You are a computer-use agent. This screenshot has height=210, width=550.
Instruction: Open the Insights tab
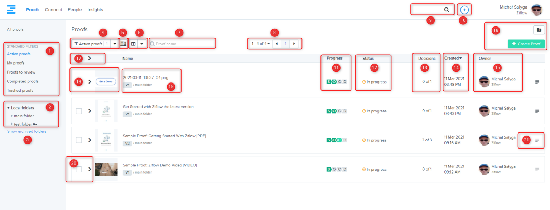pyautogui.click(x=95, y=10)
